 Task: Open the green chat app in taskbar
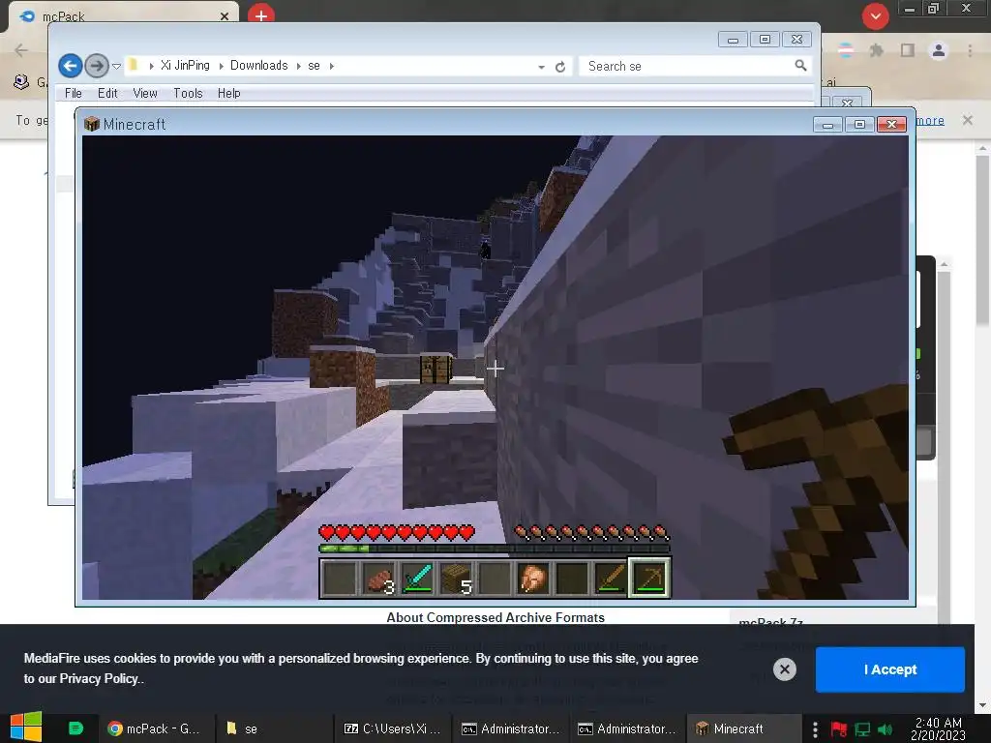[x=75, y=728]
